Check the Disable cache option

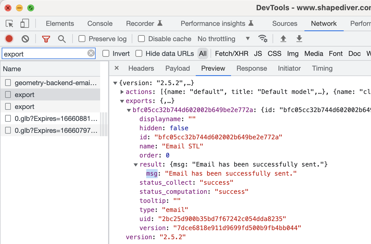(141, 39)
